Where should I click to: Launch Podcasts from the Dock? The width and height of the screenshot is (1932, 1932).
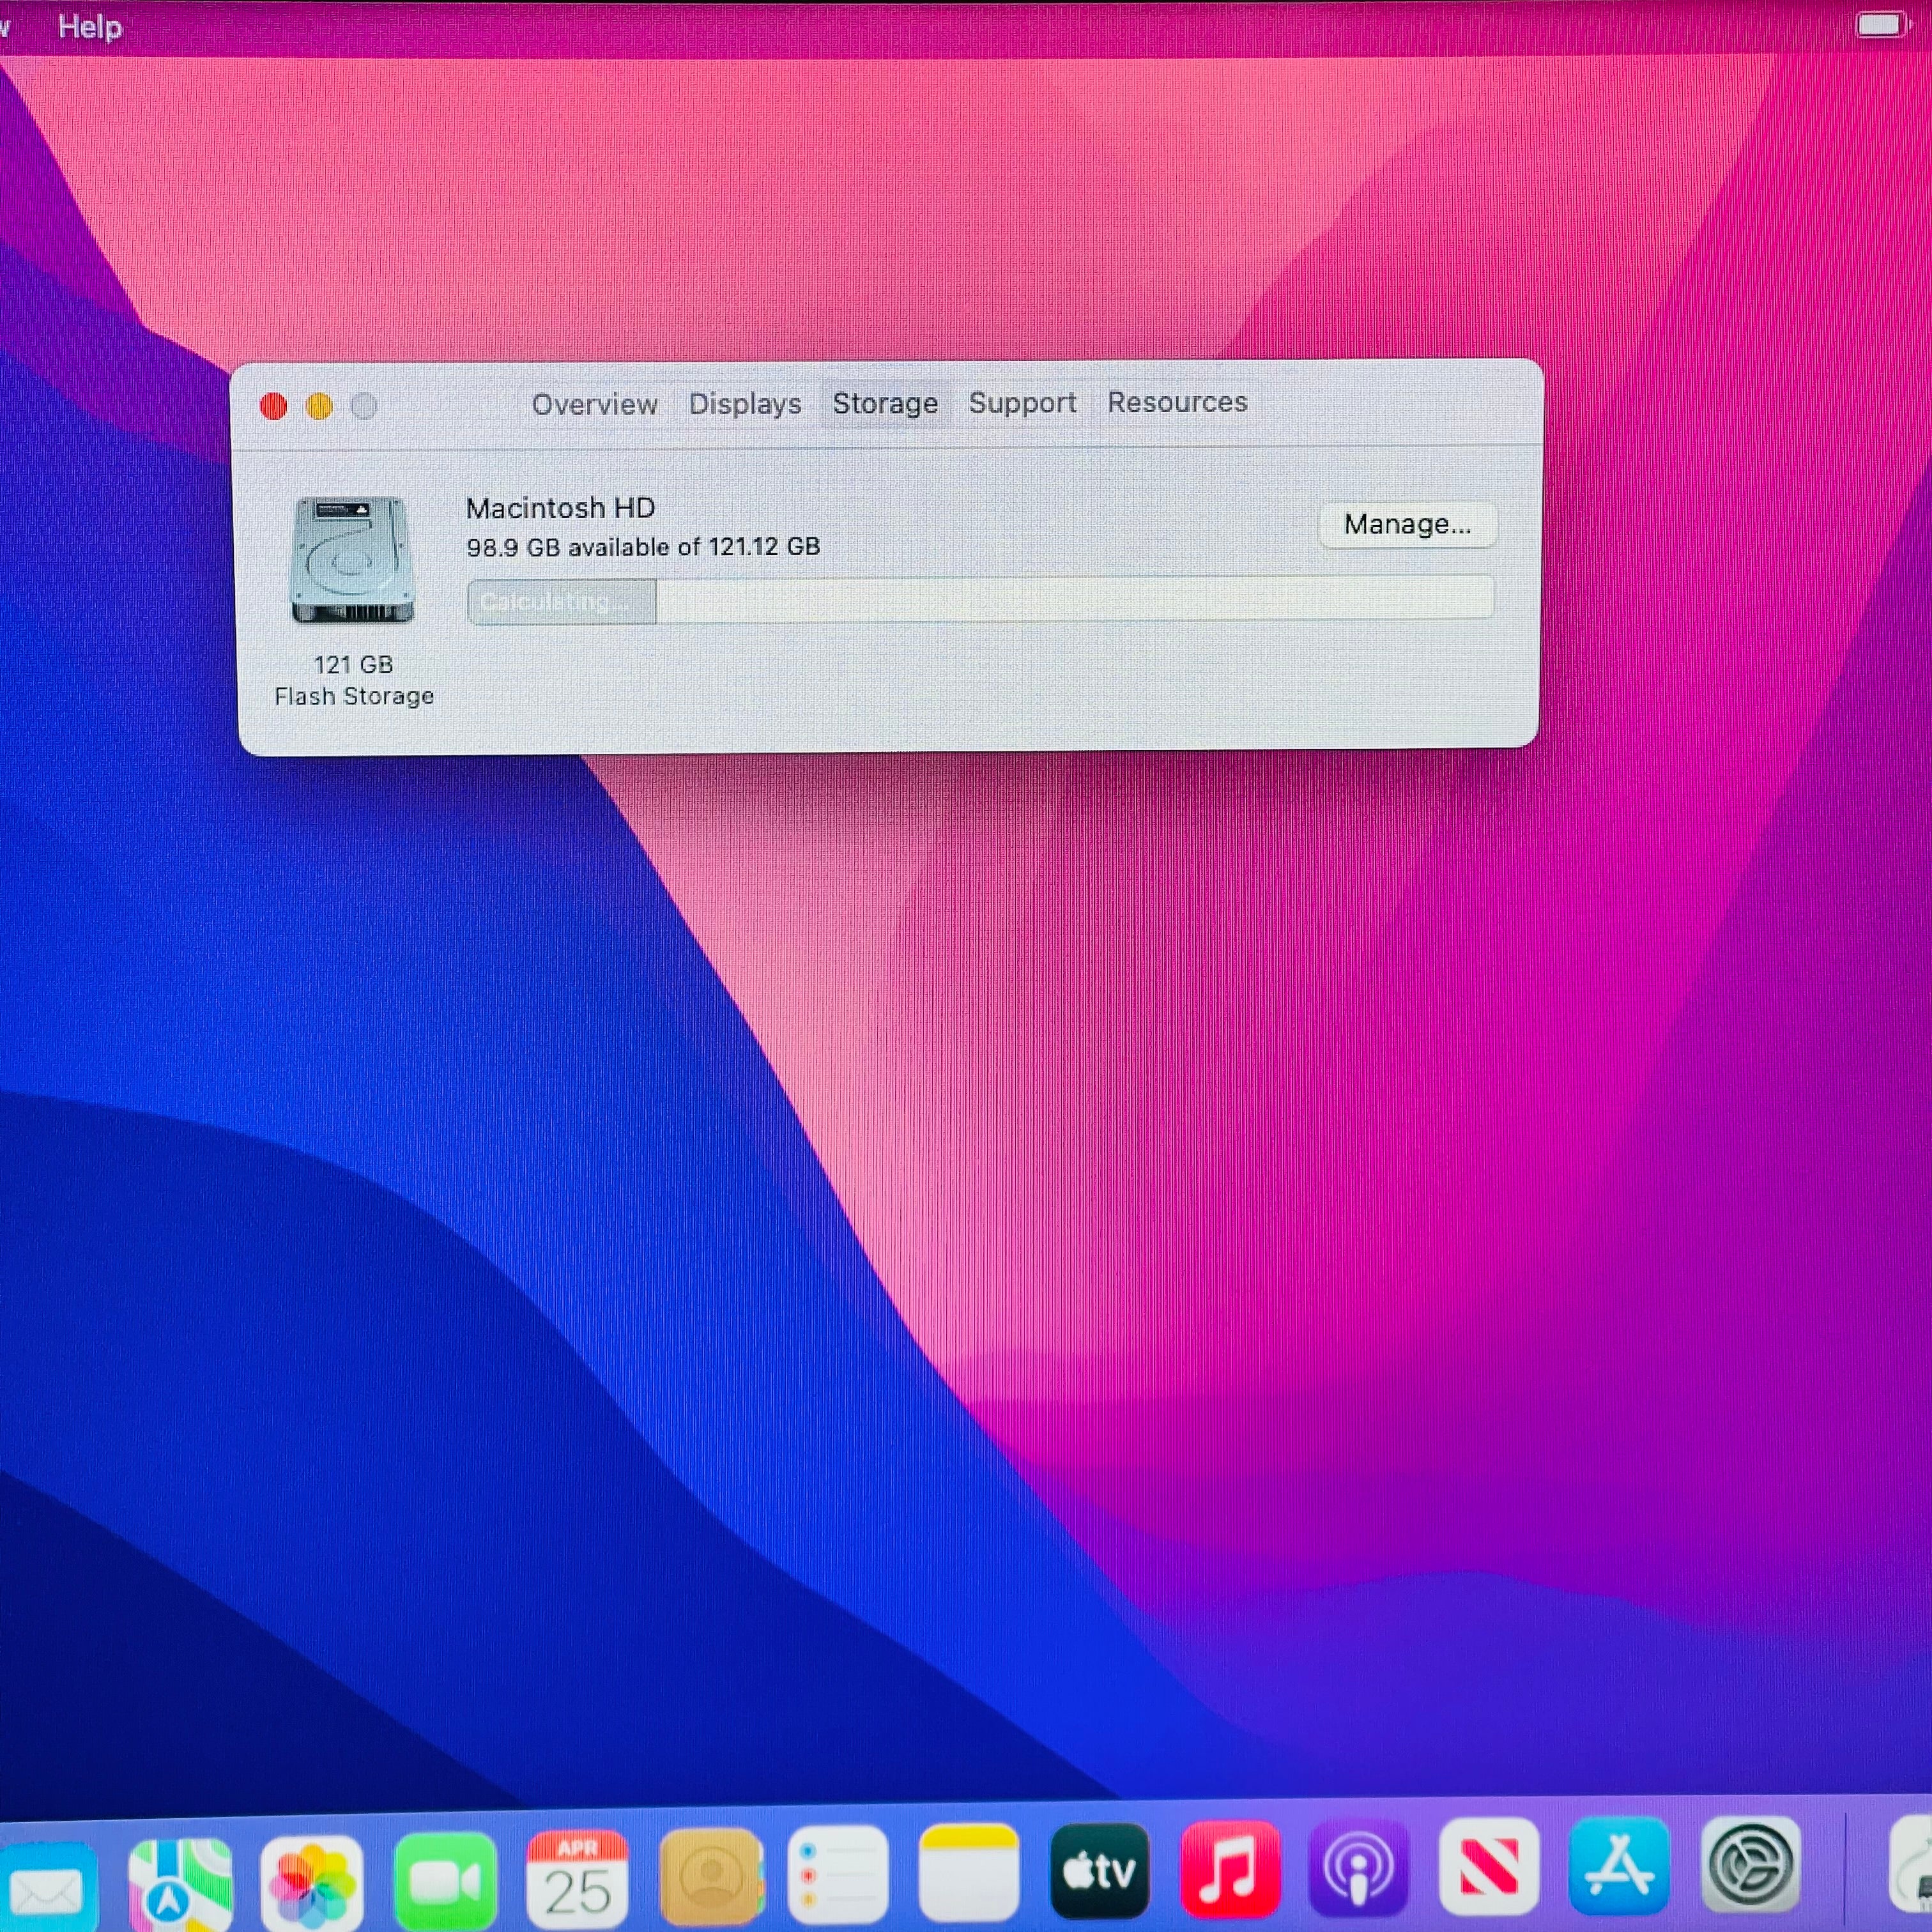[1358, 1867]
